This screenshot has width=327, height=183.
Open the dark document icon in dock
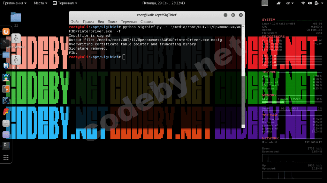point(6,146)
